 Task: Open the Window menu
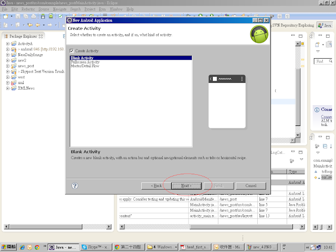116,9
